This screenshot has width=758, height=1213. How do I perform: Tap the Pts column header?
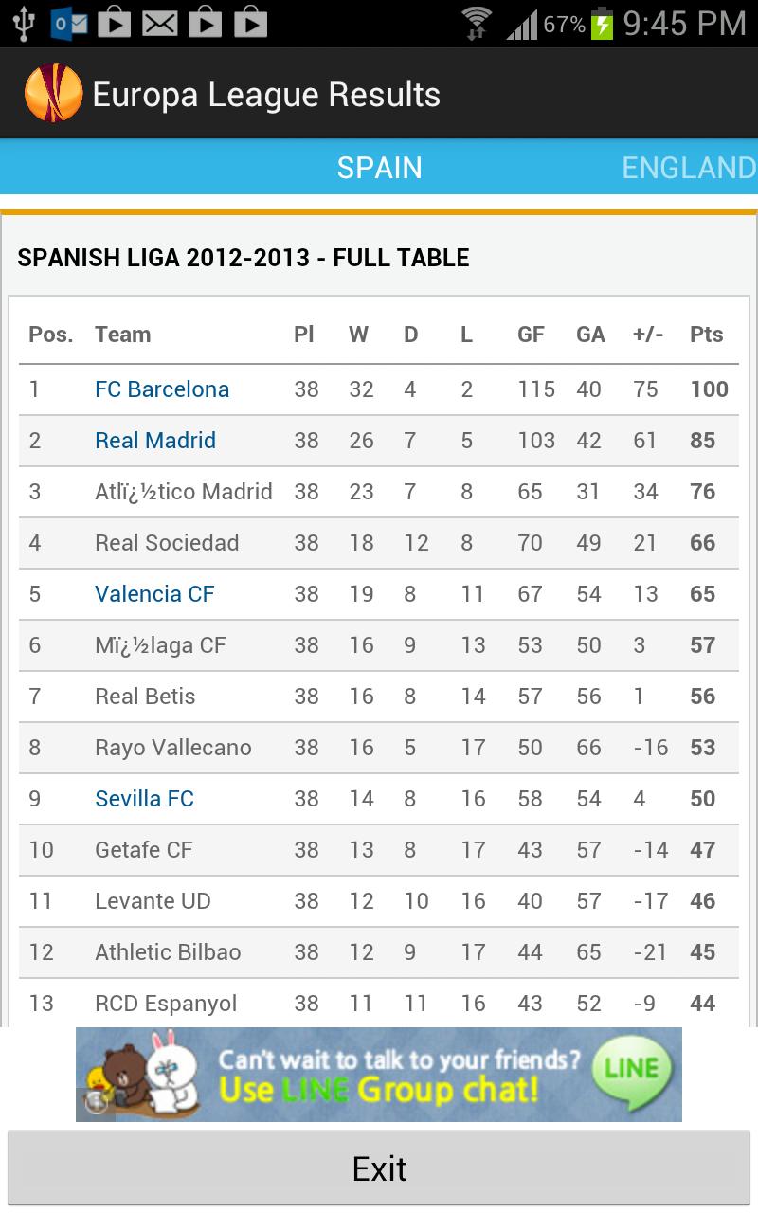coord(704,335)
